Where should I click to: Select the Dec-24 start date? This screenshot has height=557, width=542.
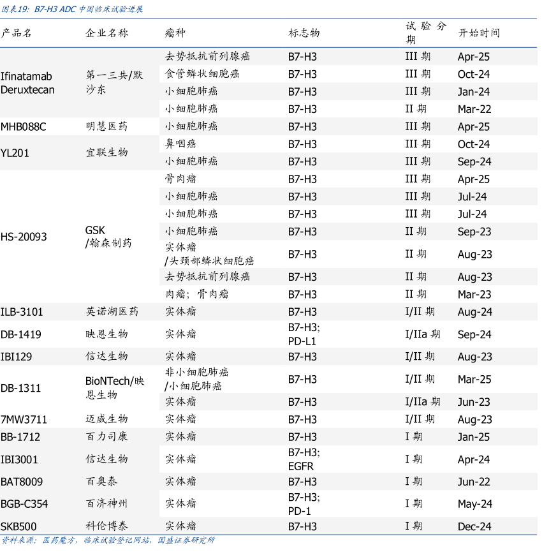tap(474, 526)
